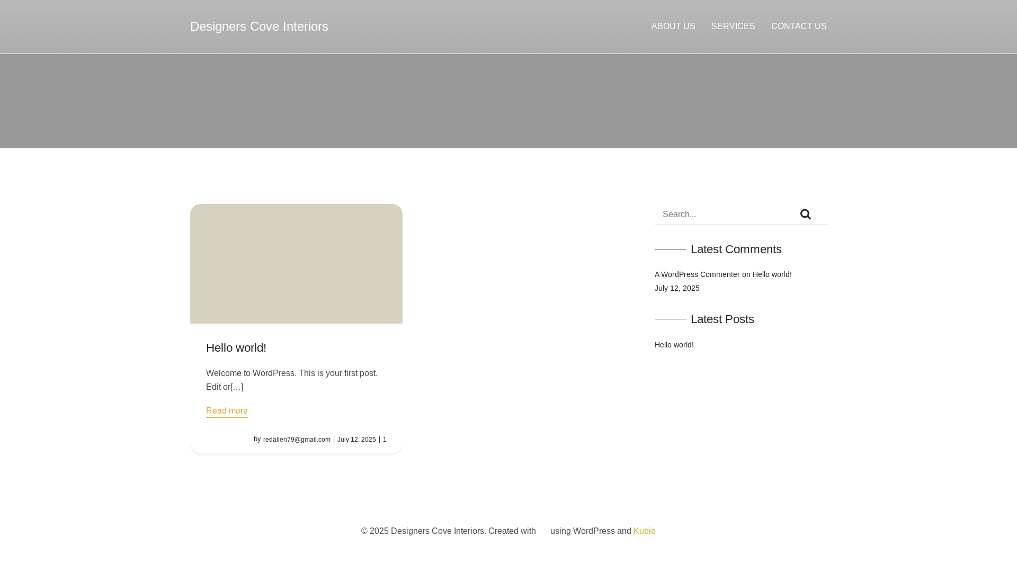The height and width of the screenshot is (572, 1017).
Task: Open author redalien79@gmail.com link
Action: pyautogui.click(x=297, y=440)
